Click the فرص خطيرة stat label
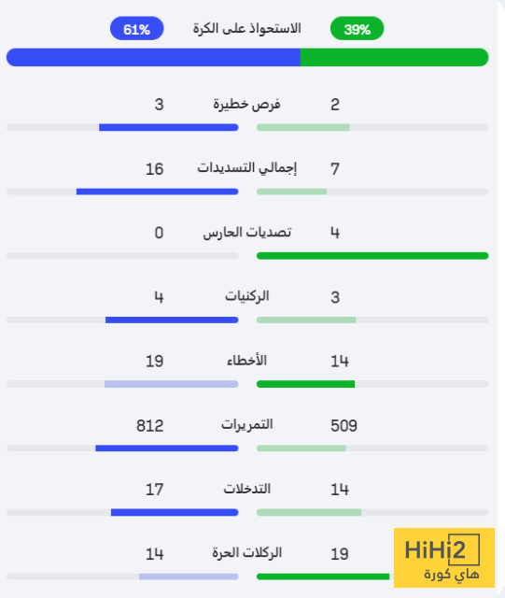Screen dimensions: 505x598 [246, 104]
